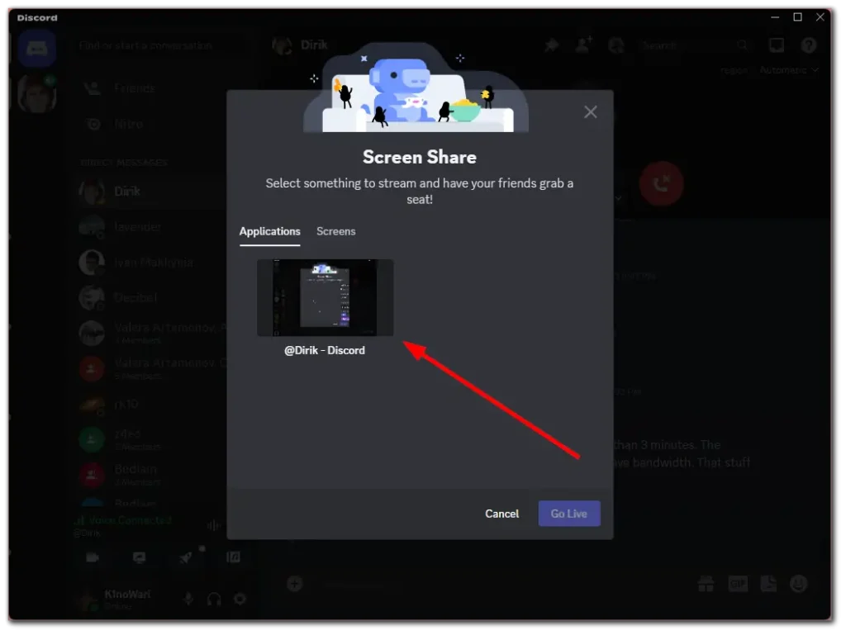Open the Help question mark icon
This screenshot has height=635, width=846.
pos(808,45)
